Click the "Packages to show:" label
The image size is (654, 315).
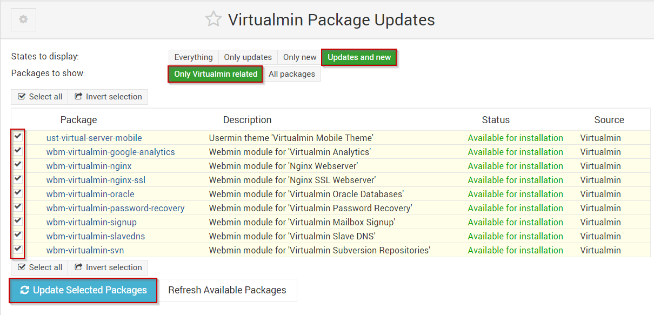tap(48, 73)
